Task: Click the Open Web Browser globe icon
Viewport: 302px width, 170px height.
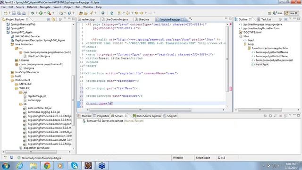Action: click(x=103, y=13)
